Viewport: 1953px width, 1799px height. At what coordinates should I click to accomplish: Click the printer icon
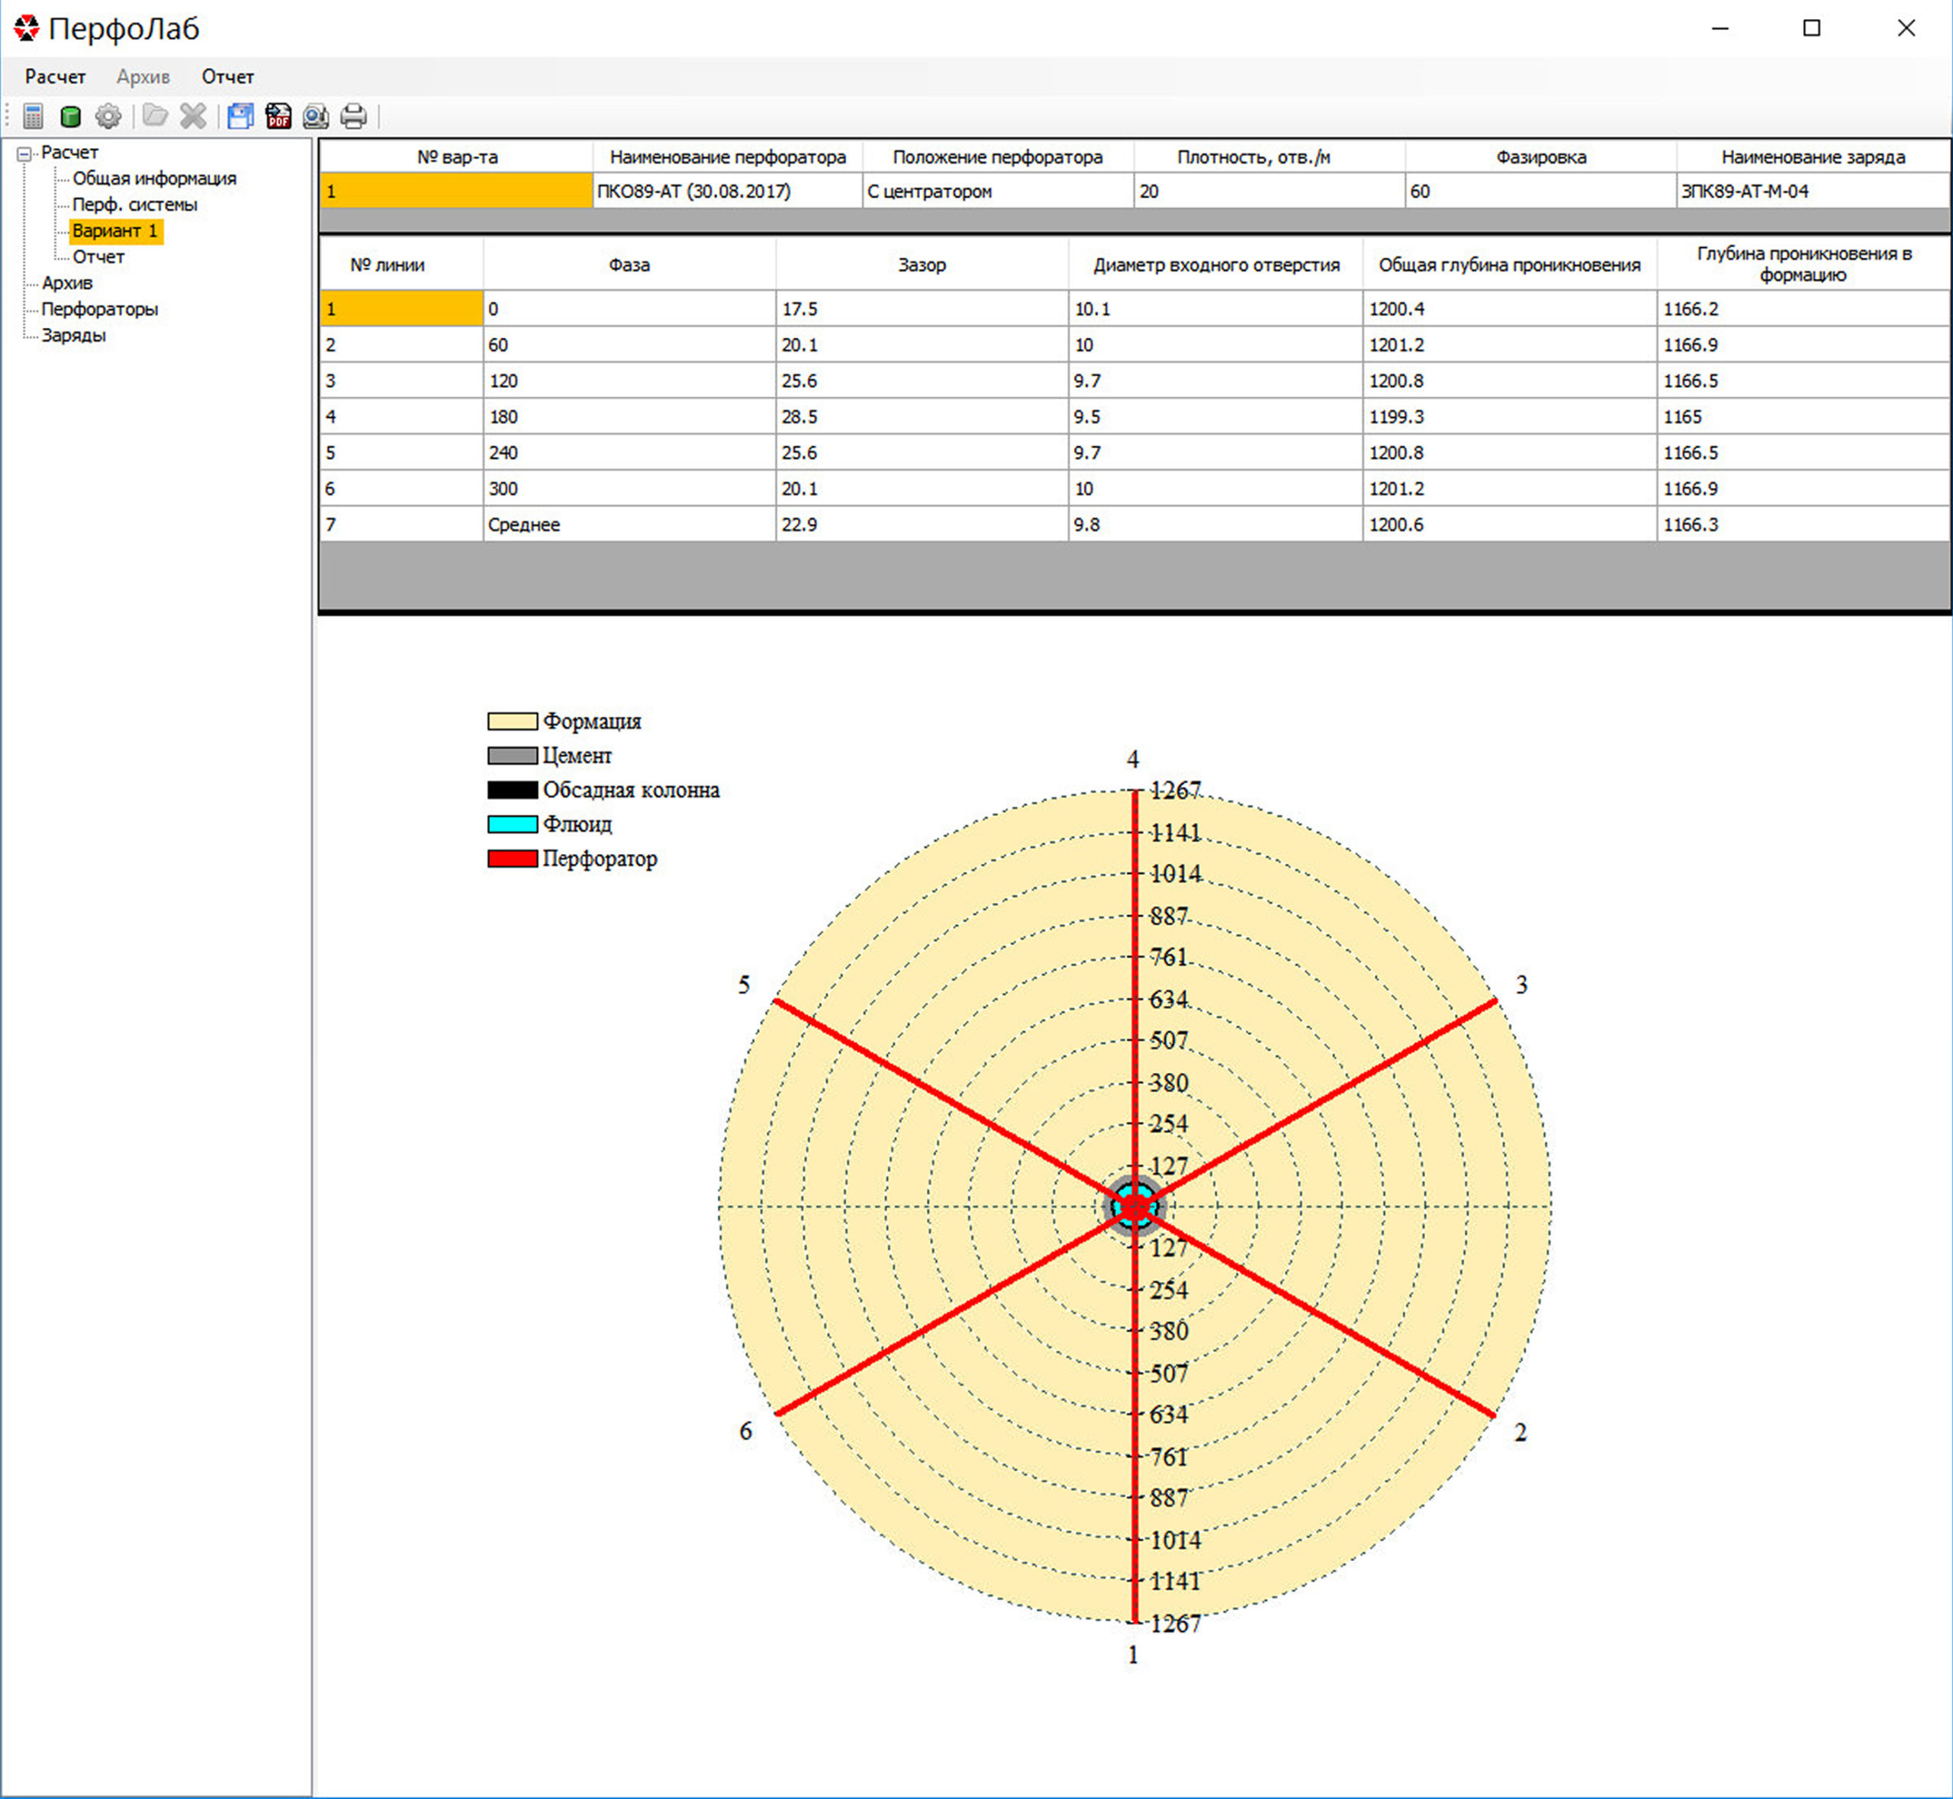click(353, 117)
